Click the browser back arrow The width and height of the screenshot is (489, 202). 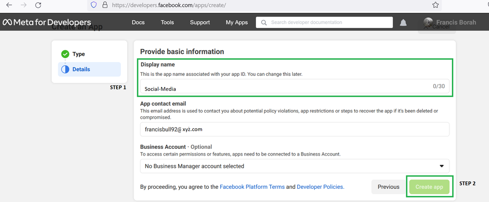coord(9,5)
